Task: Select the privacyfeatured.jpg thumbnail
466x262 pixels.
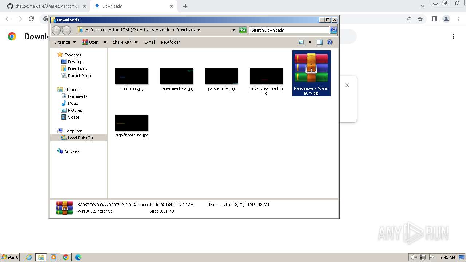Action: coord(266,76)
